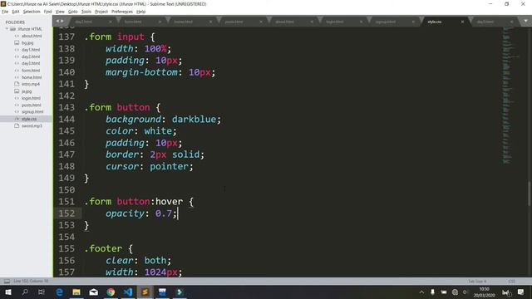
Task: Click the 'pointer' value on line 148
Action: [x=169, y=166]
